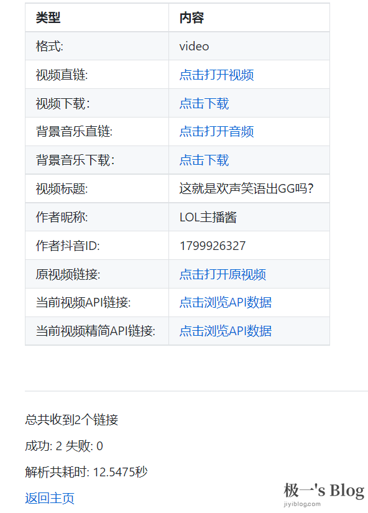Screen dimensions: 368x513
Task: Click the format value video cell
Action: click(x=249, y=46)
